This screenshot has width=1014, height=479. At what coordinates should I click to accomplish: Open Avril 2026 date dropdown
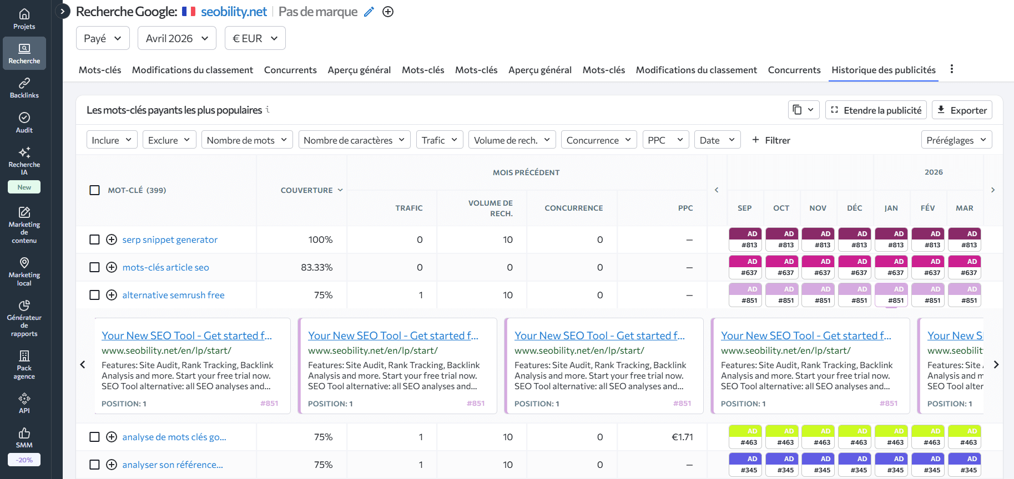pos(177,38)
